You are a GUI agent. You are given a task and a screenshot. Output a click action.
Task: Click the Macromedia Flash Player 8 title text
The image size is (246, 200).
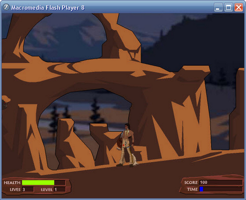coord(48,8)
